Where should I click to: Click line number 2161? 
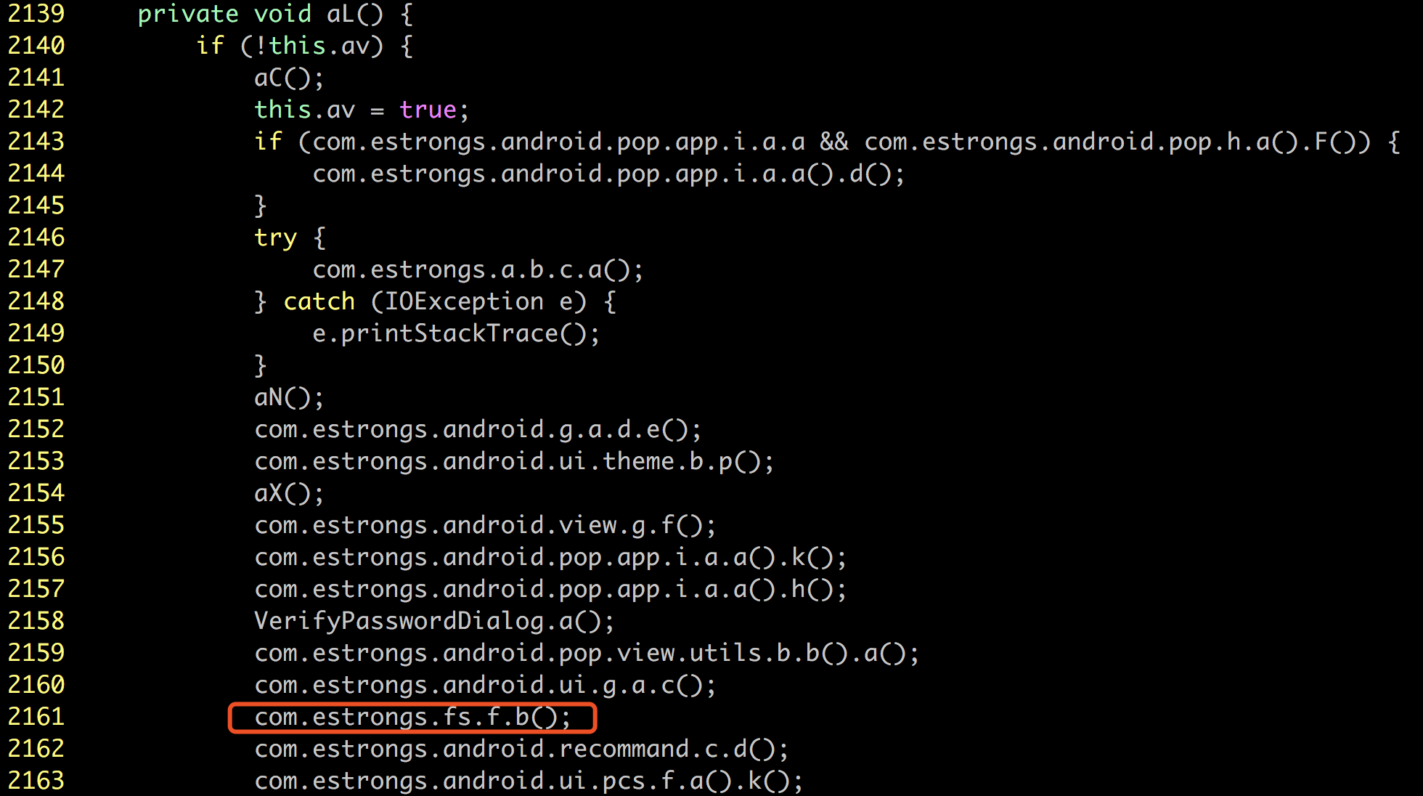tap(36, 717)
